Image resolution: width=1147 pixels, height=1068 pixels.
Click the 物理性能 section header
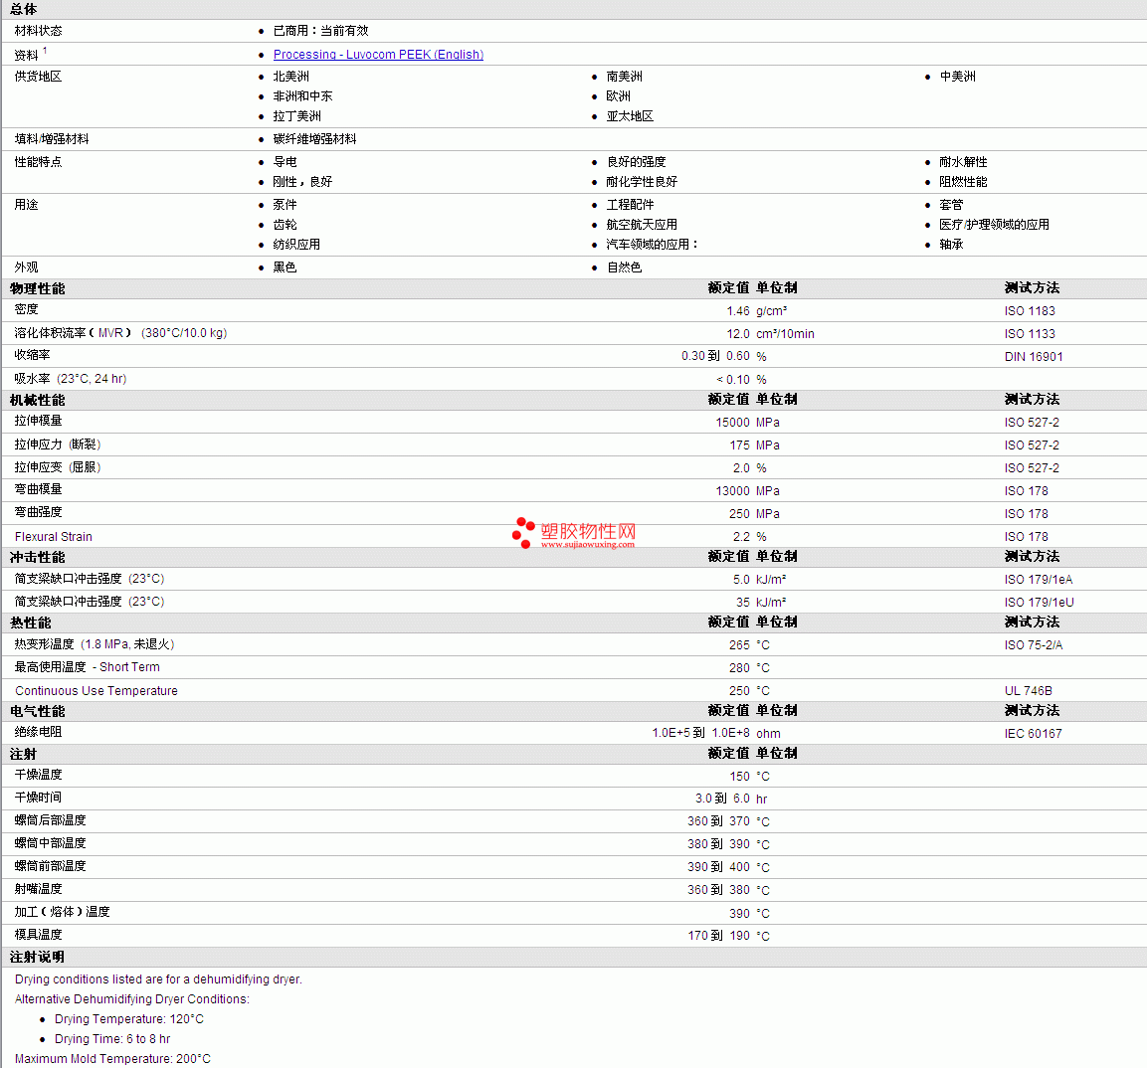click(38, 288)
